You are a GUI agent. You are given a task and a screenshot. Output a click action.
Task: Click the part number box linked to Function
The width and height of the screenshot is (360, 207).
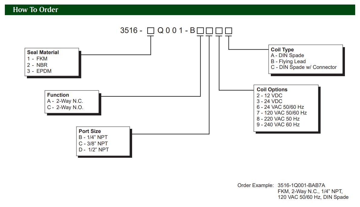click(200, 31)
